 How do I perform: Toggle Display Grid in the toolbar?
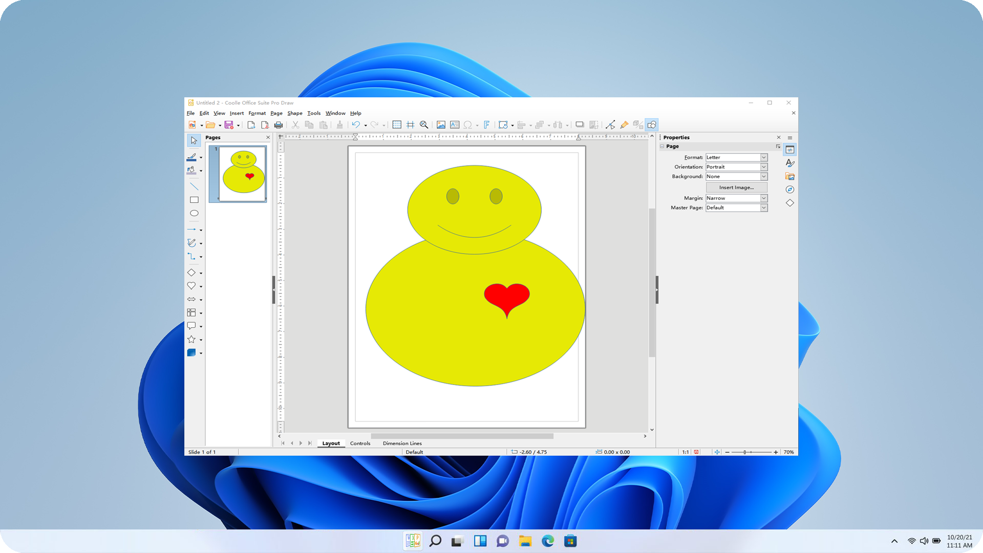tap(397, 124)
